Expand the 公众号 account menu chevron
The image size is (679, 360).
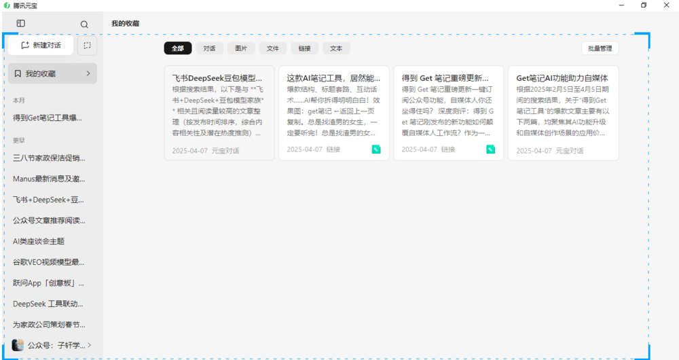click(90, 345)
